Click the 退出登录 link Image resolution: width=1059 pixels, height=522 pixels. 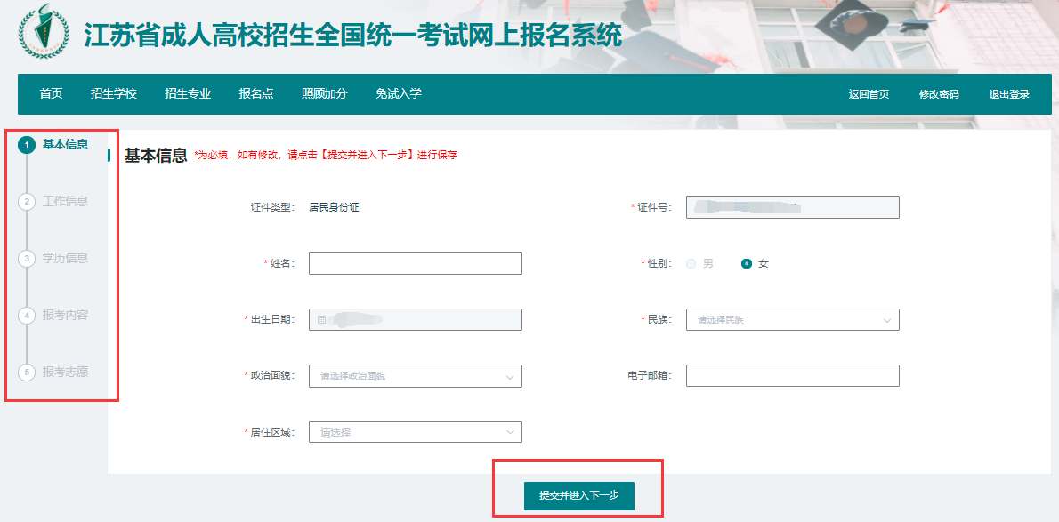(1009, 95)
